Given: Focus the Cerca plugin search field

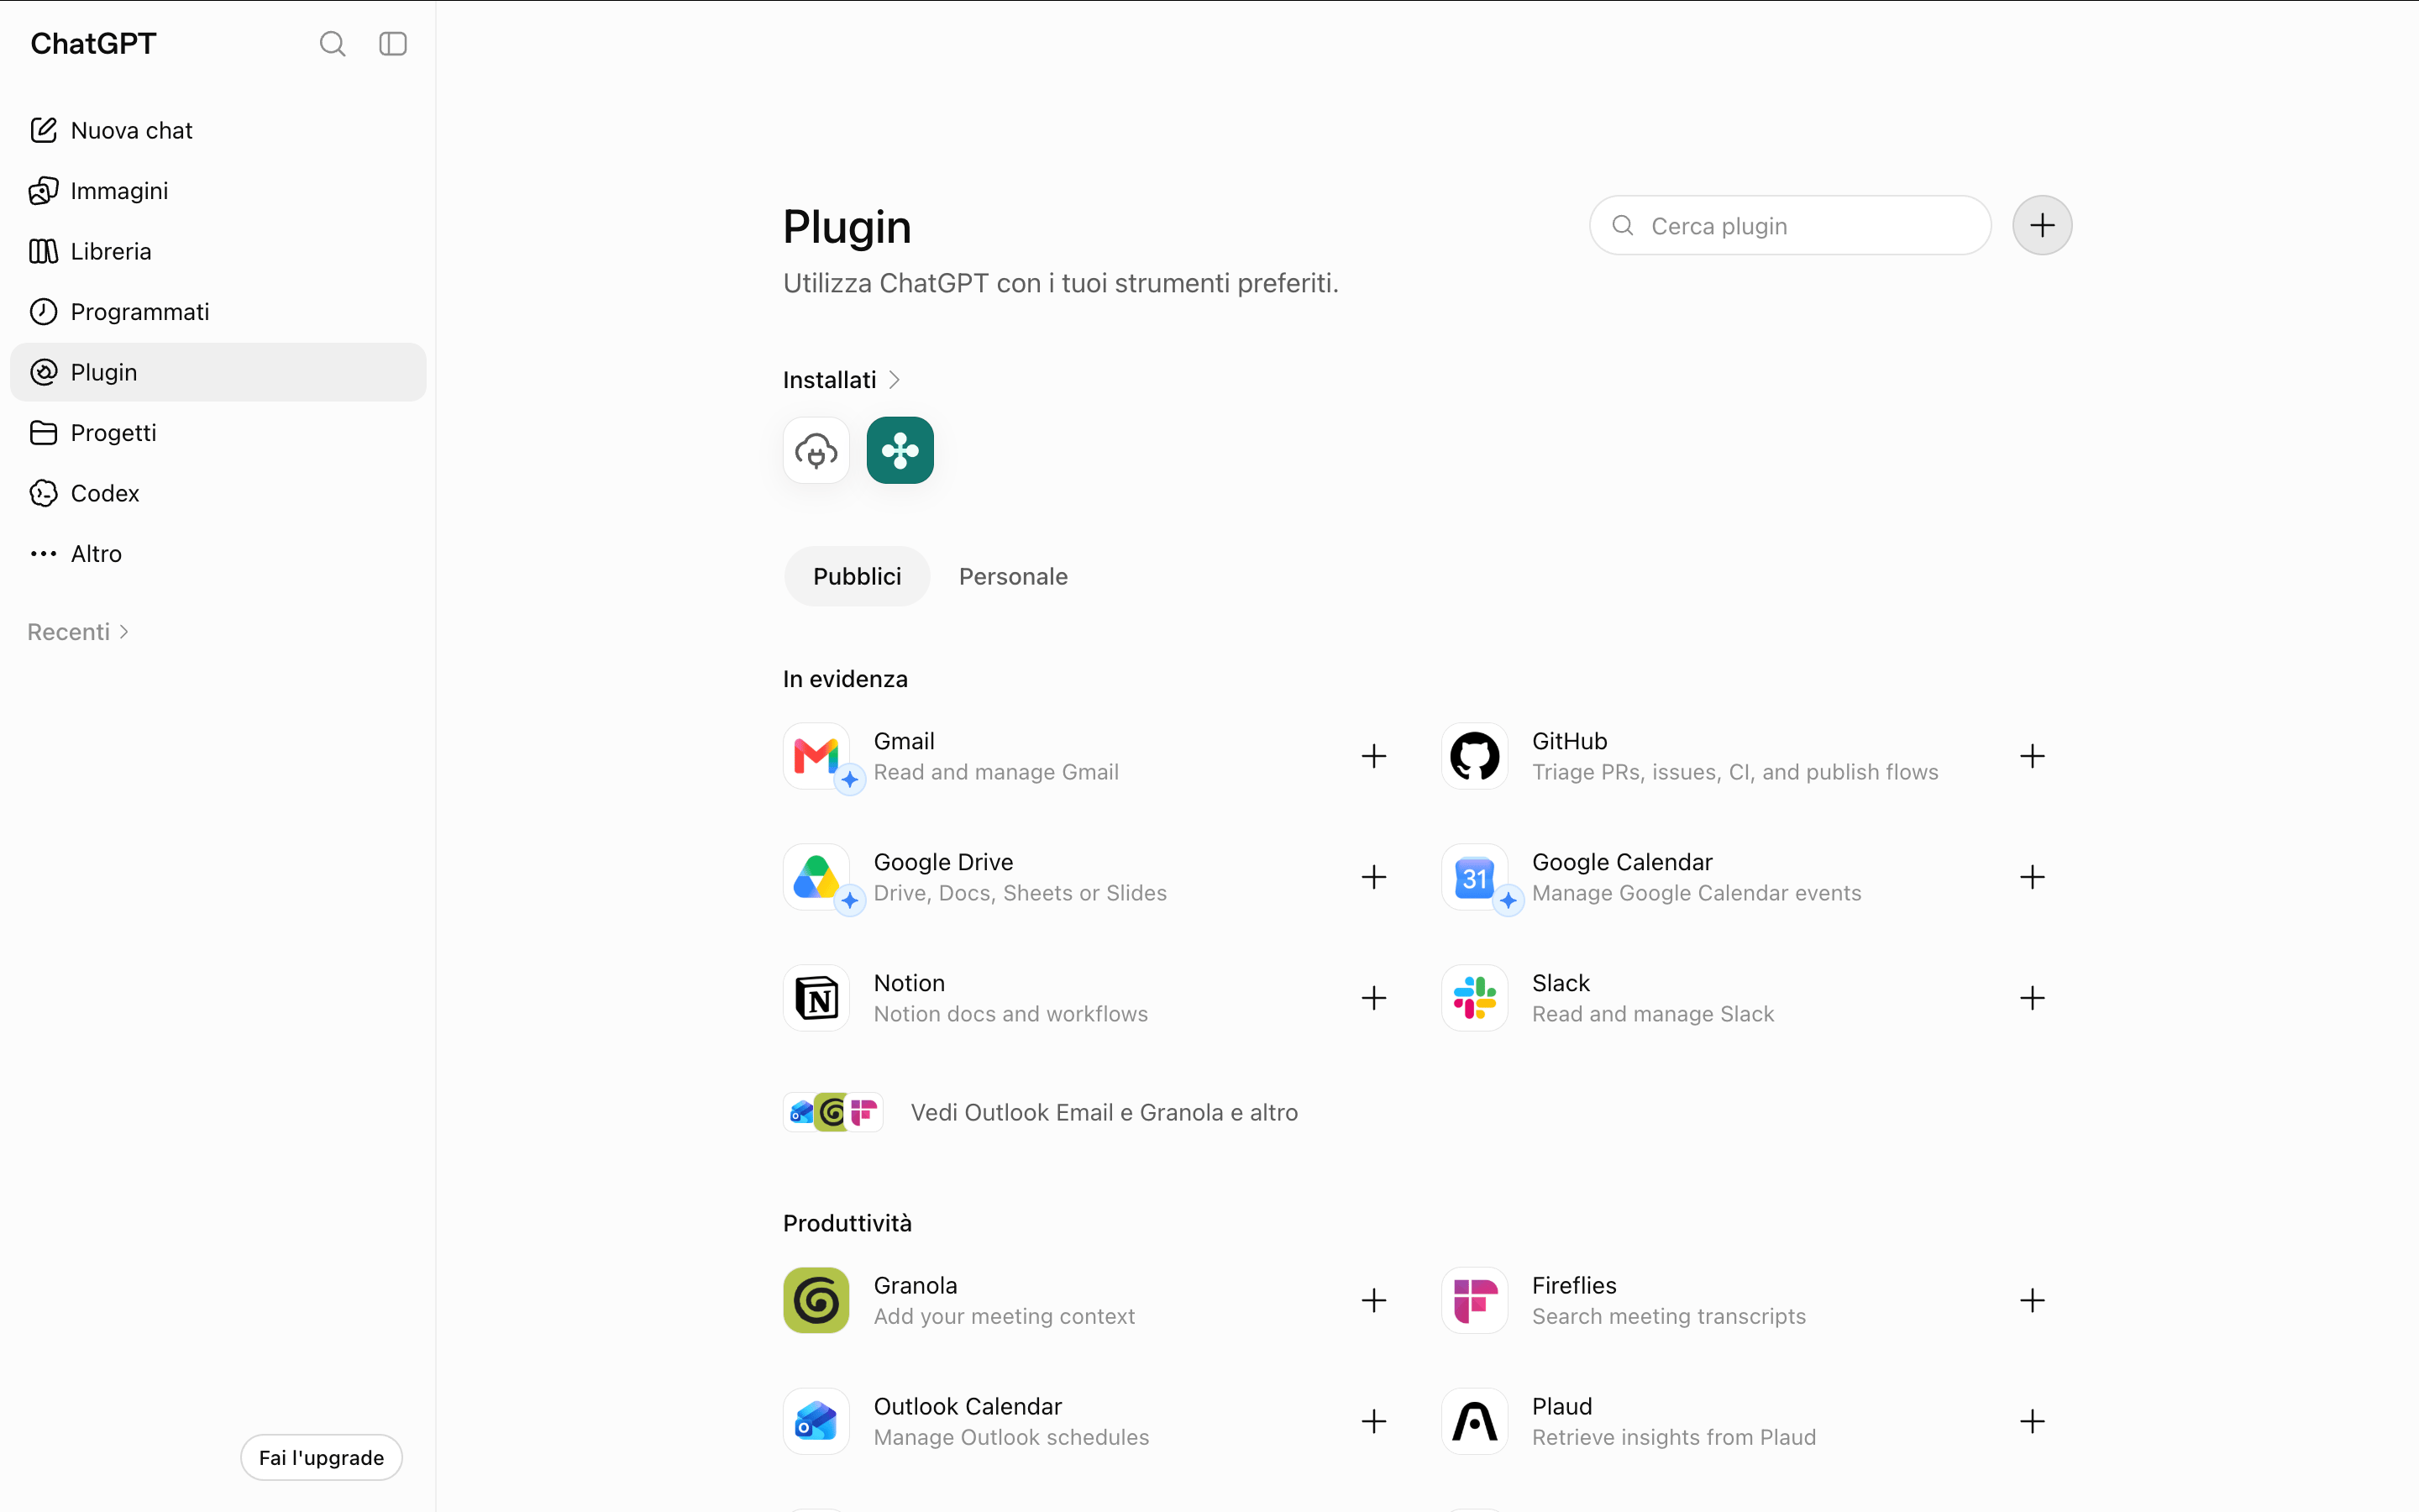Looking at the screenshot, I should tap(1790, 225).
